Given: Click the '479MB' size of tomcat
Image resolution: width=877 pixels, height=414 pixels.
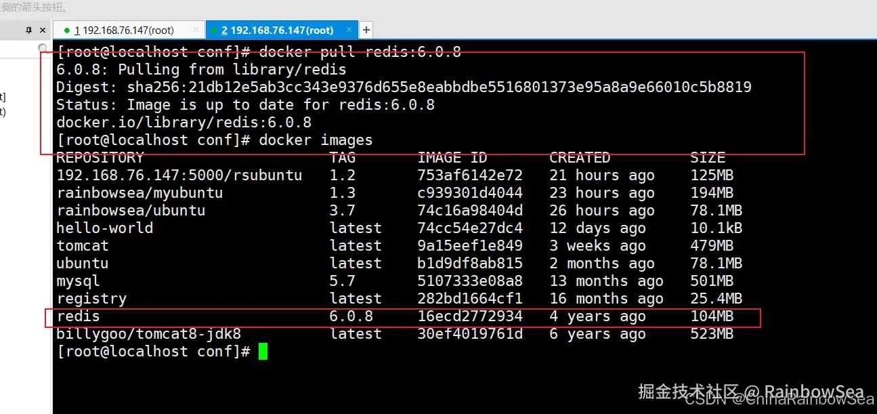Looking at the screenshot, I should point(712,245).
